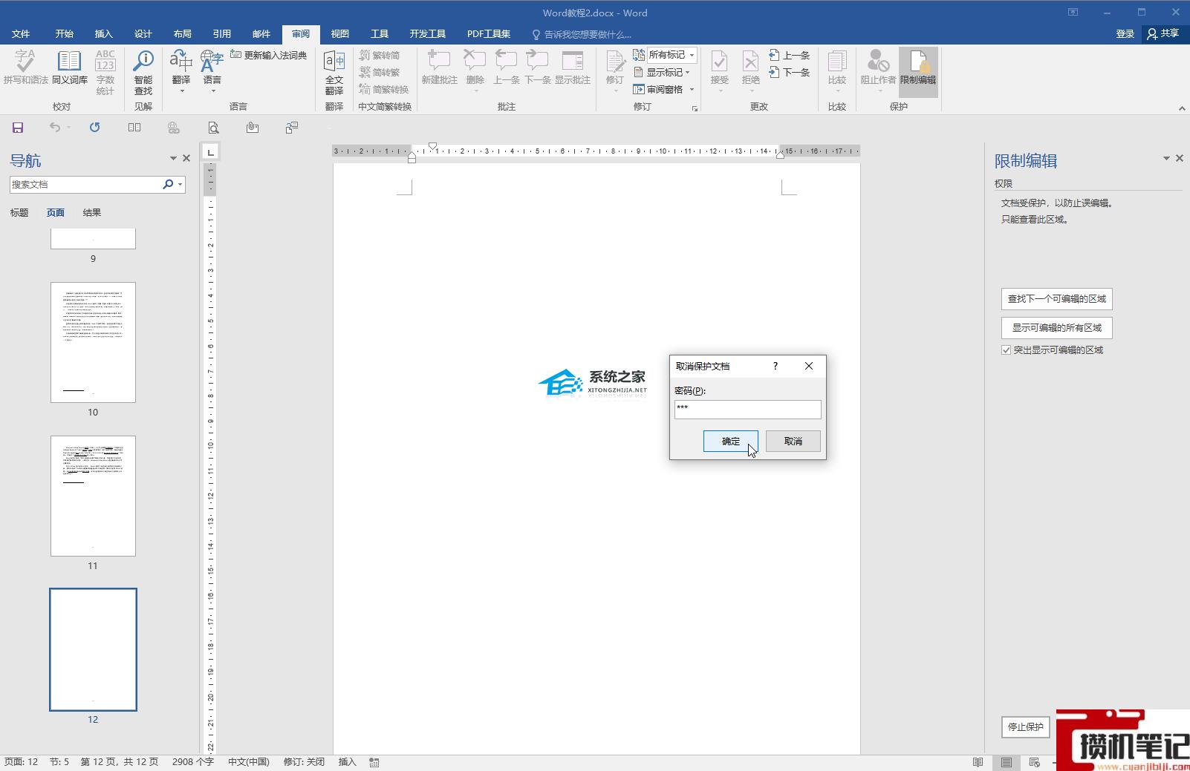This screenshot has width=1190, height=771.
Task: Show Results (结果) tab in Navigation pane
Action: click(92, 213)
